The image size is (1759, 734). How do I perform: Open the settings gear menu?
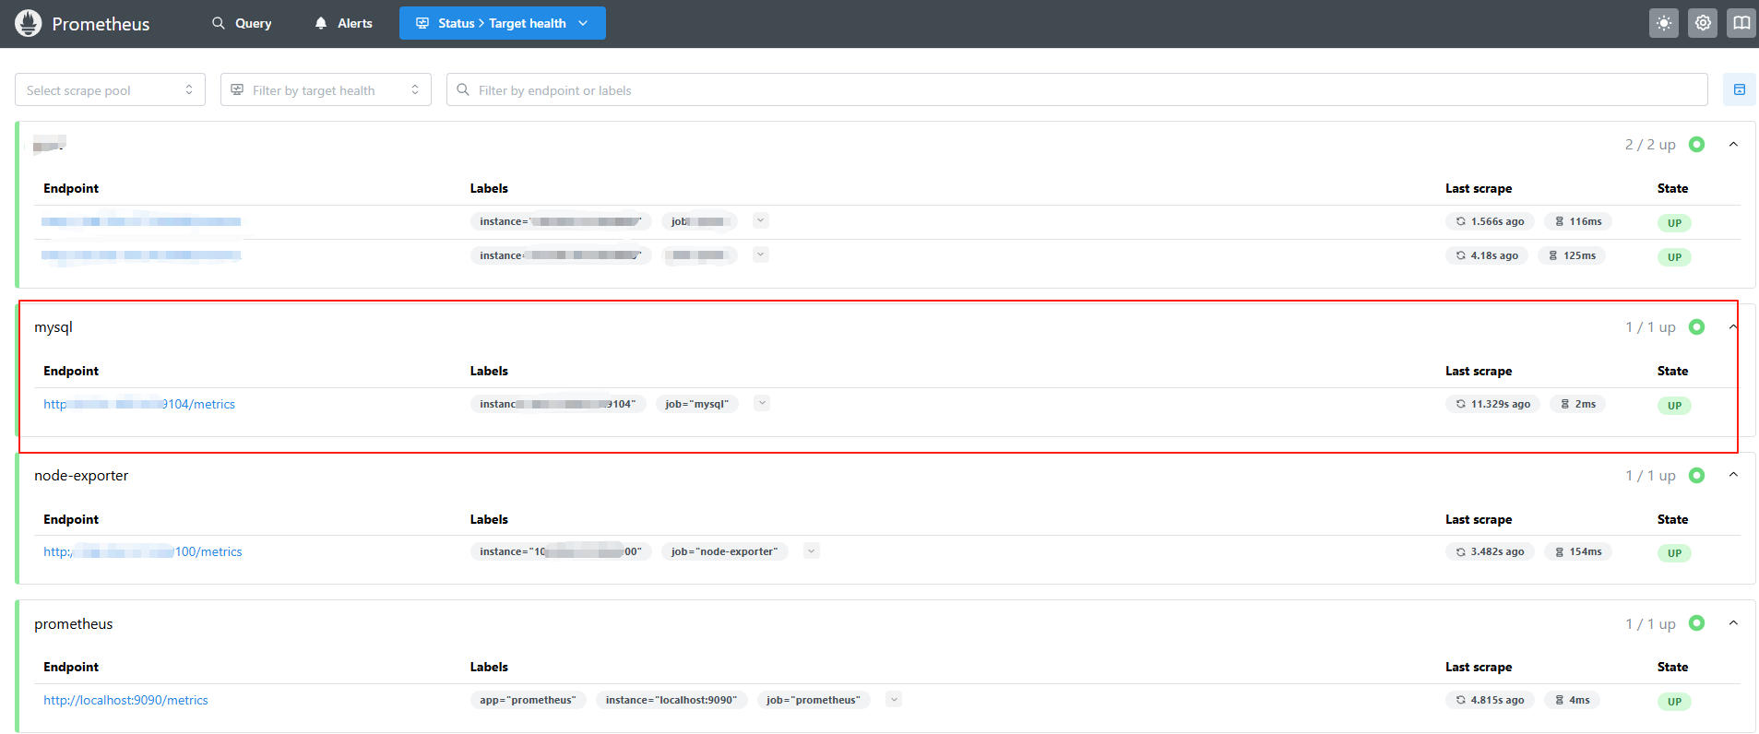point(1703,23)
